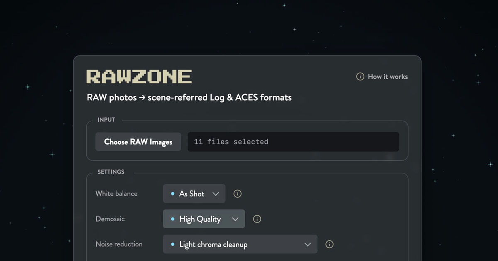The height and width of the screenshot is (261, 498).
Task: Expand the Noise reduction Light chroma cleanup dropdown
Action: (240, 244)
